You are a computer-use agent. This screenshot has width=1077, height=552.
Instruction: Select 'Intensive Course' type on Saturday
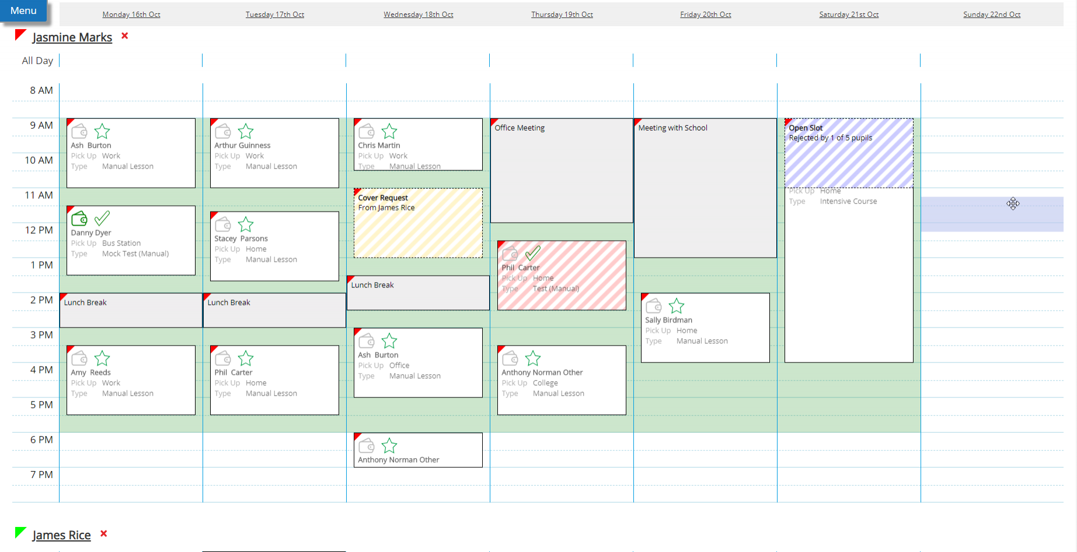(x=848, y=201)
